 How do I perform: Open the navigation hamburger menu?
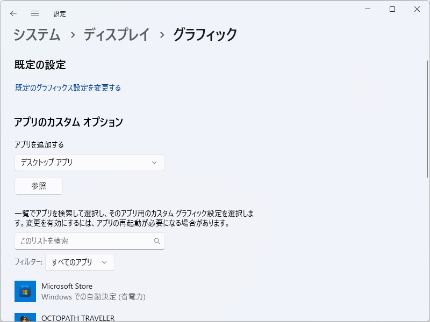[x=34, y=13]
